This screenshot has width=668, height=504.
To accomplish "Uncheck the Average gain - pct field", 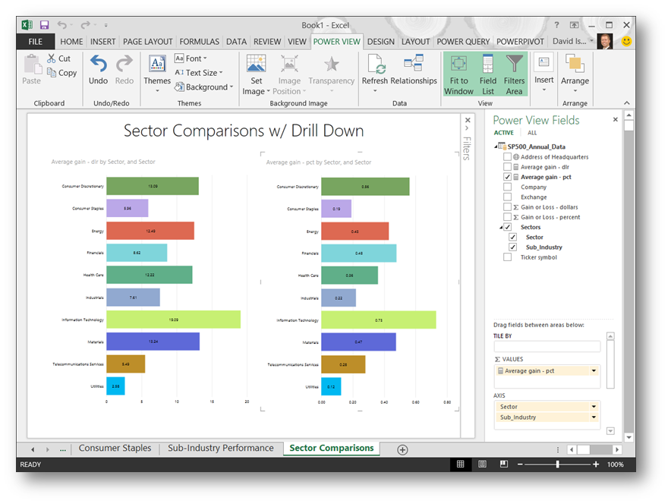I will pos(507,177).
